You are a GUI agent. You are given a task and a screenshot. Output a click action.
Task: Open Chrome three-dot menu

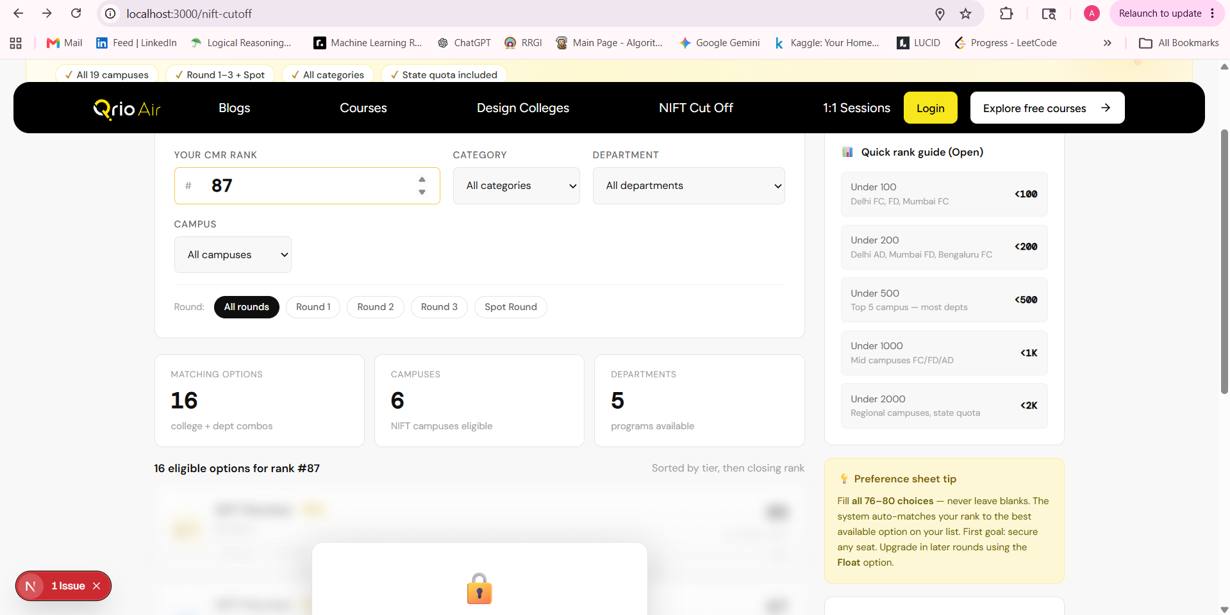click(1213, 13)
